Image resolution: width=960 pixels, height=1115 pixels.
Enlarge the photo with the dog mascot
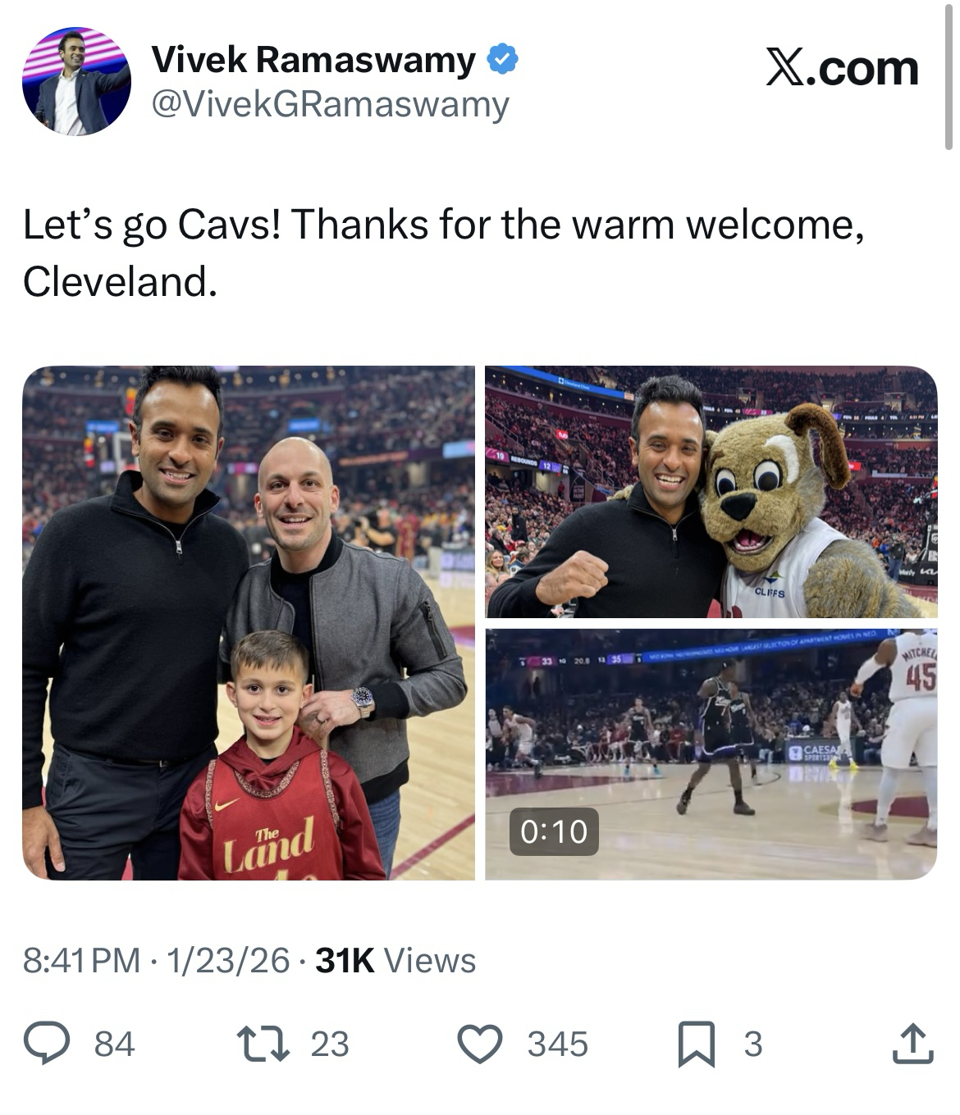(x=711, y=492)
